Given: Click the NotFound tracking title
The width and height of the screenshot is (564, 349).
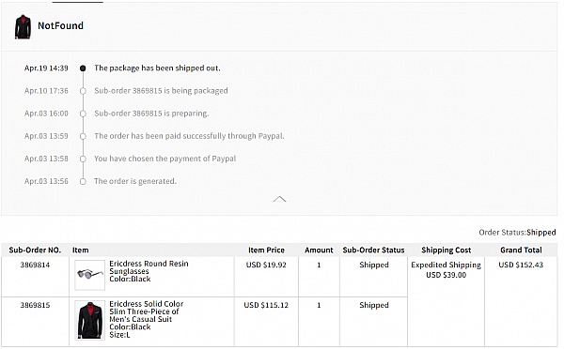Looking at the screenshot, I should pos(60,26).
